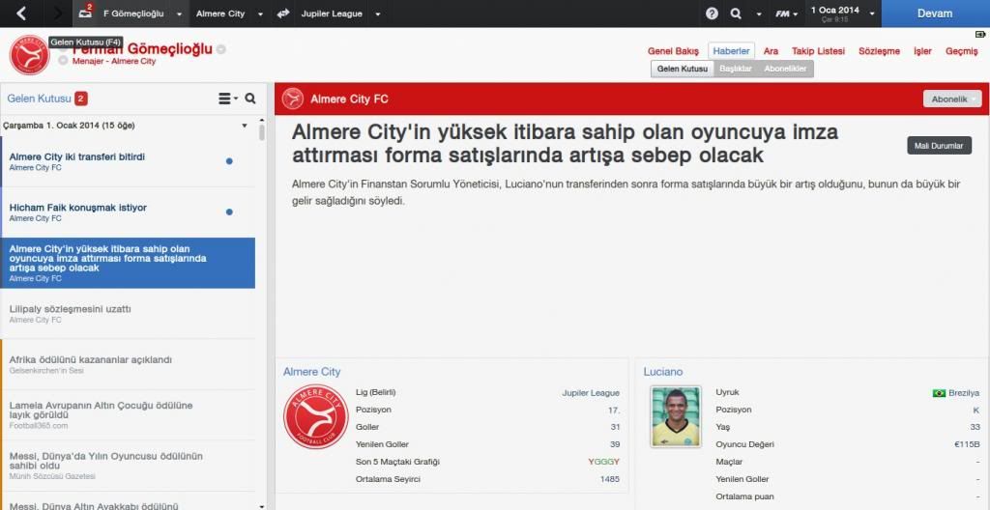
Task: Click the Ortalama Seyirci value 1485
Action: click(610, 479)
